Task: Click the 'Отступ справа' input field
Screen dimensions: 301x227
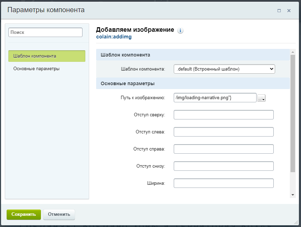Action: click(223, 149)
